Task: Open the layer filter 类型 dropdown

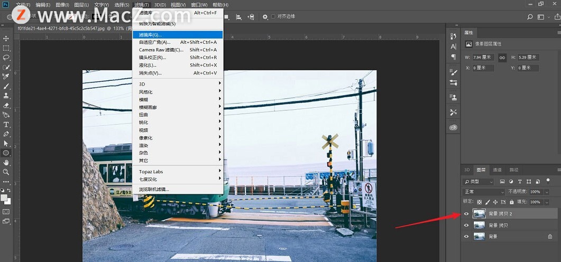Action: [478, 181]
